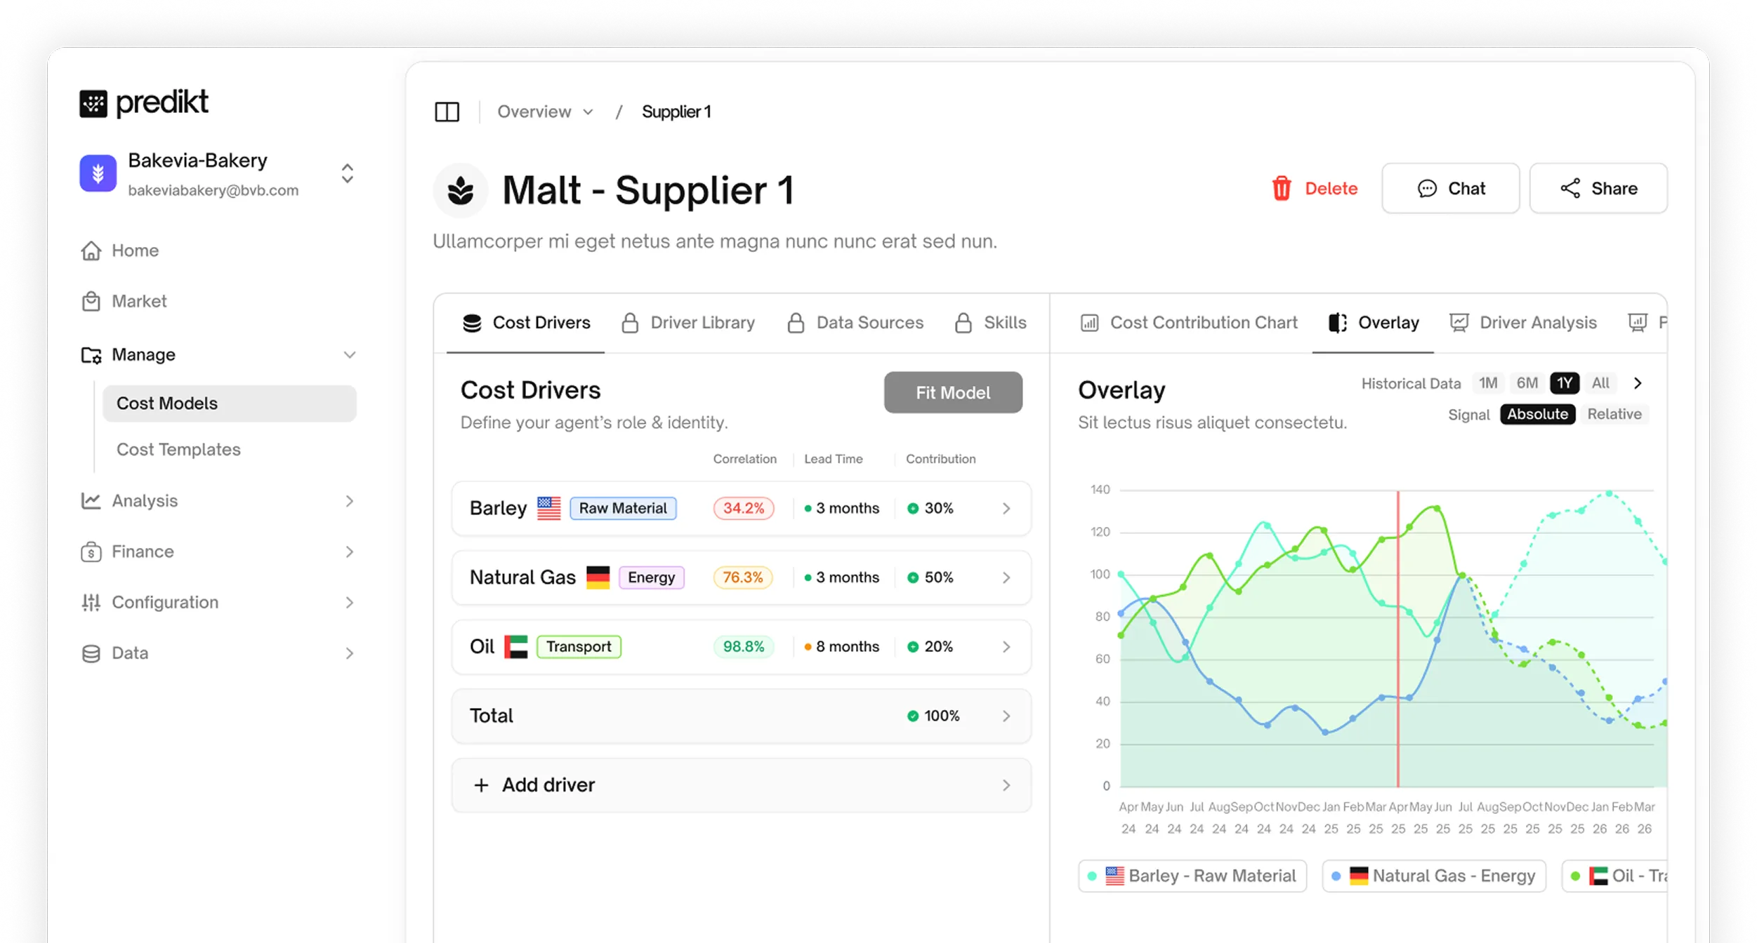Click the Share button
Viewport: 1757px width, 943px height.
click(1598, 188)
